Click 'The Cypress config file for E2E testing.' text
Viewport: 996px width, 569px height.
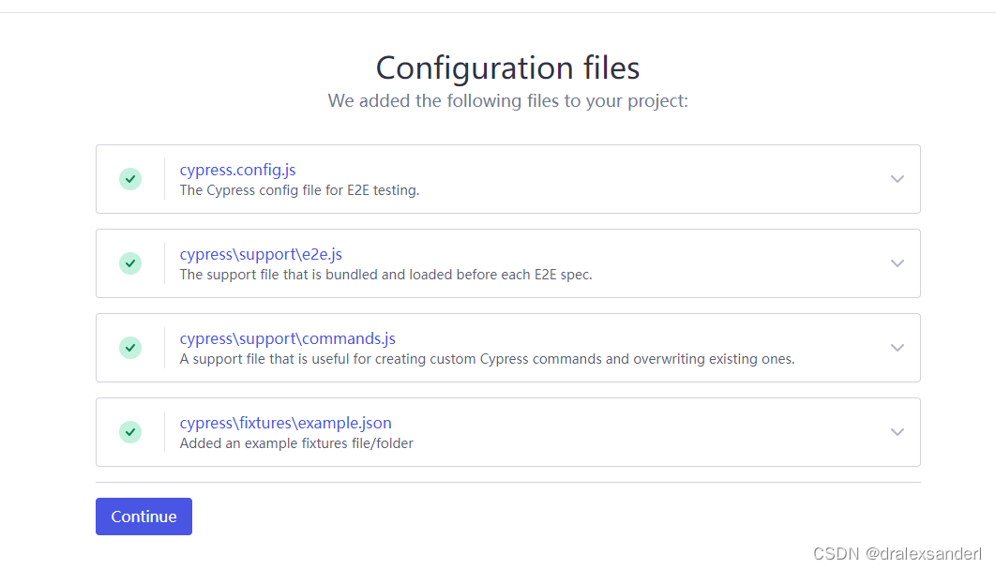tap(299, 190)
